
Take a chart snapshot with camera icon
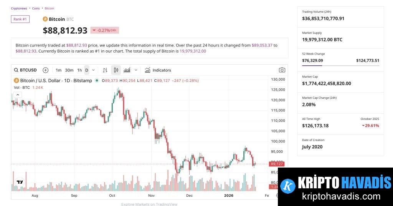pos(282,70)
